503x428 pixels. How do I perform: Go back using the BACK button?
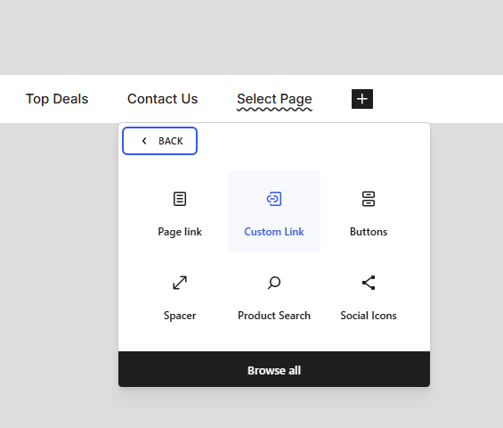(159, 141)
